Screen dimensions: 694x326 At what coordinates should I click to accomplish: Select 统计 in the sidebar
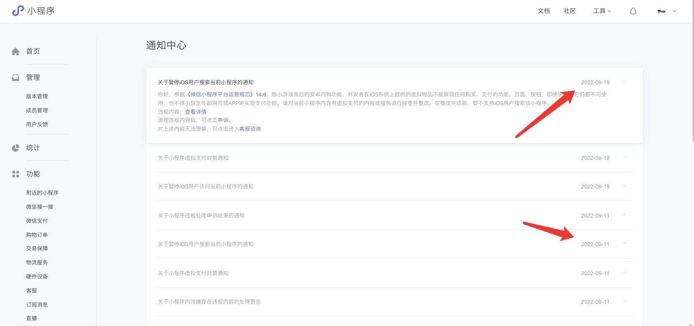(x=33, y=148)
